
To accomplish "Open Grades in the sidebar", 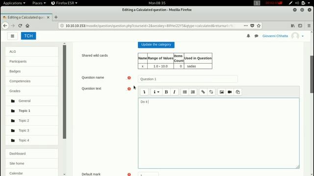I will [31, 91].
